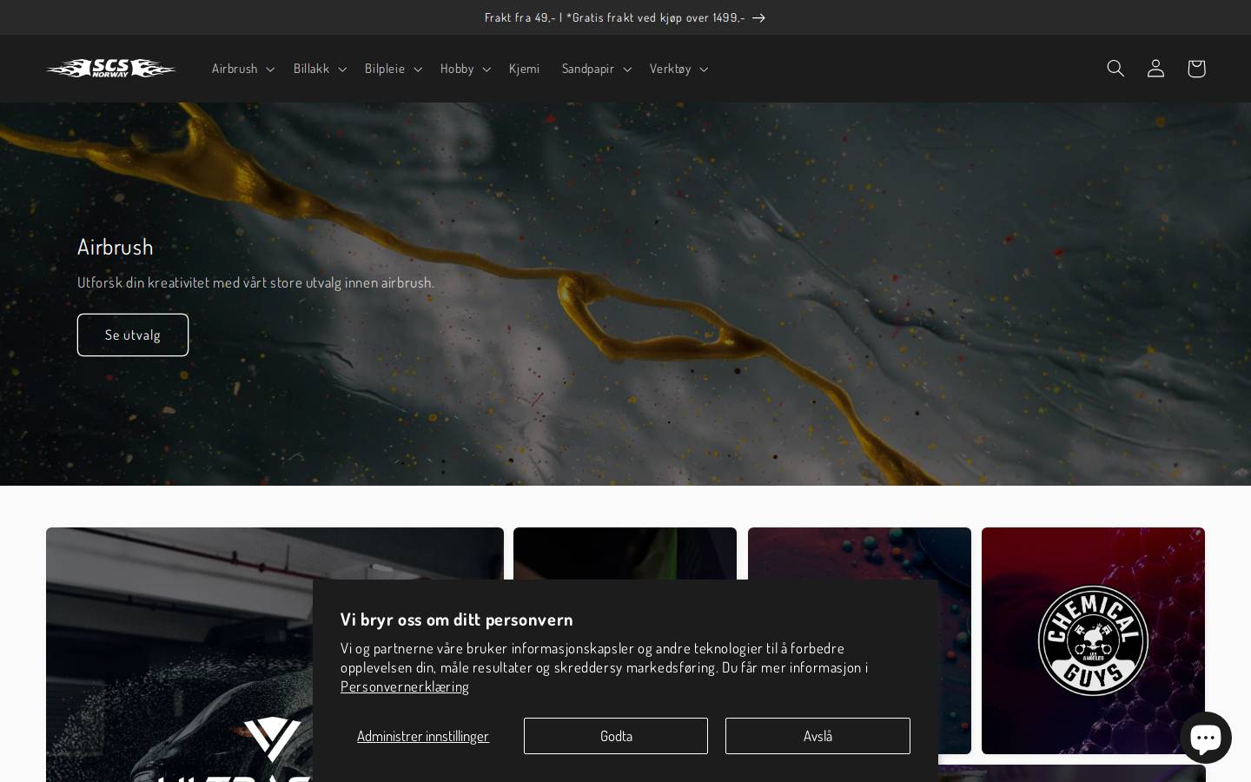Viewport: 1251px width, 782px height.
Task: Decline cookies with the Avslå button
Action: pyautogui.click(x=817, y=736)
